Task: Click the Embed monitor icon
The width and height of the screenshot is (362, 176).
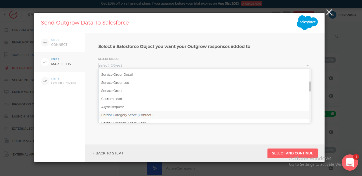Action: point(6,92)
